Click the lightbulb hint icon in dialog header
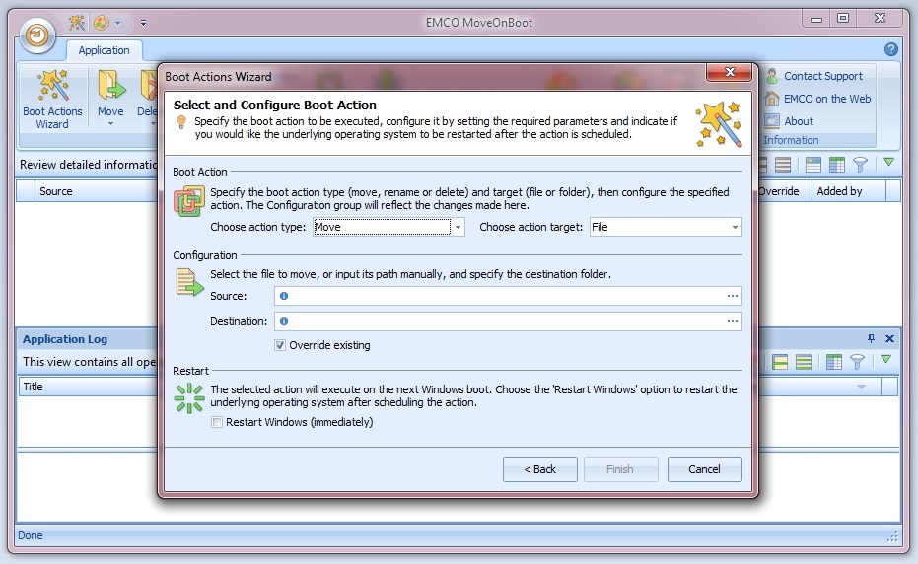The width and height of the screenshot is (918, 564). point(182,122)
